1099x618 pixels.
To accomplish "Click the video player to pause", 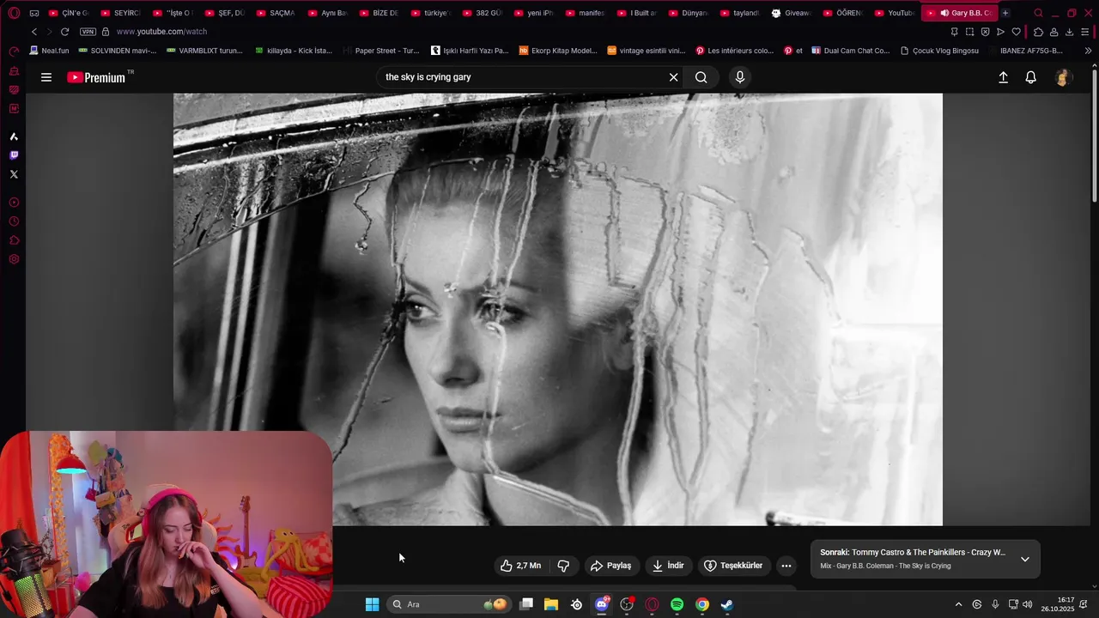I will (x=558, y=309).
